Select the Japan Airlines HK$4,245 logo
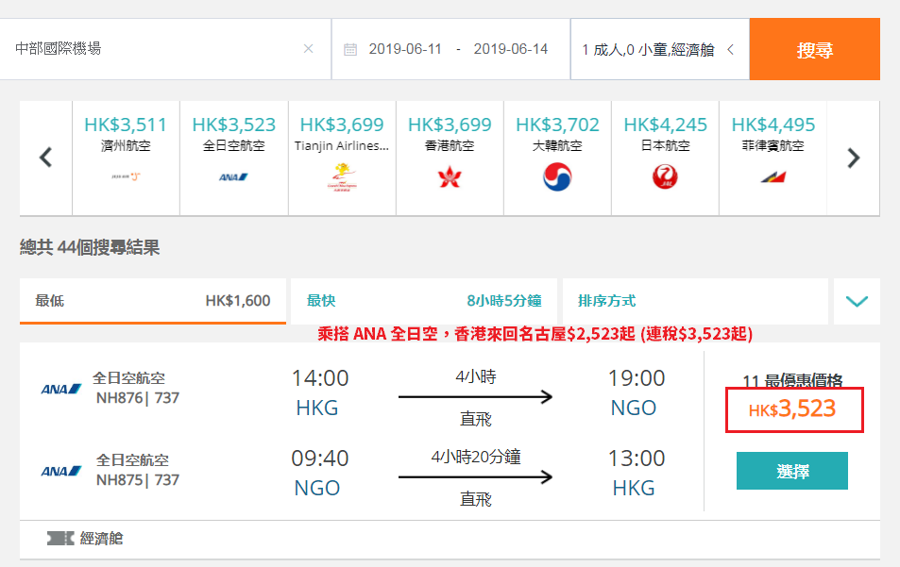The height and width of the screenshot is (567, 900). click(x=665, y=176)
